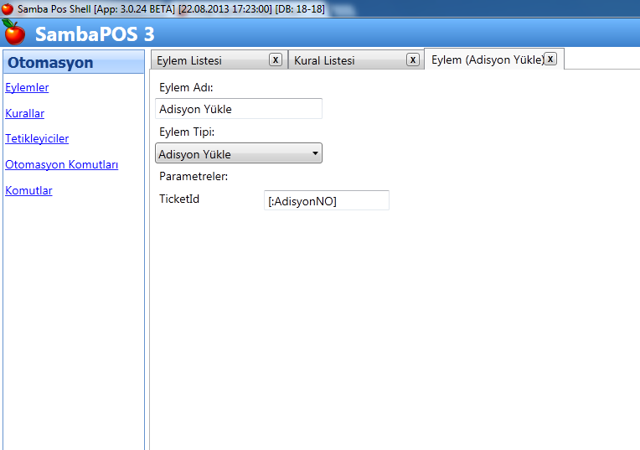
Task: Switch to the Eylem Listesi tab
Action: [x=189, y=61]
